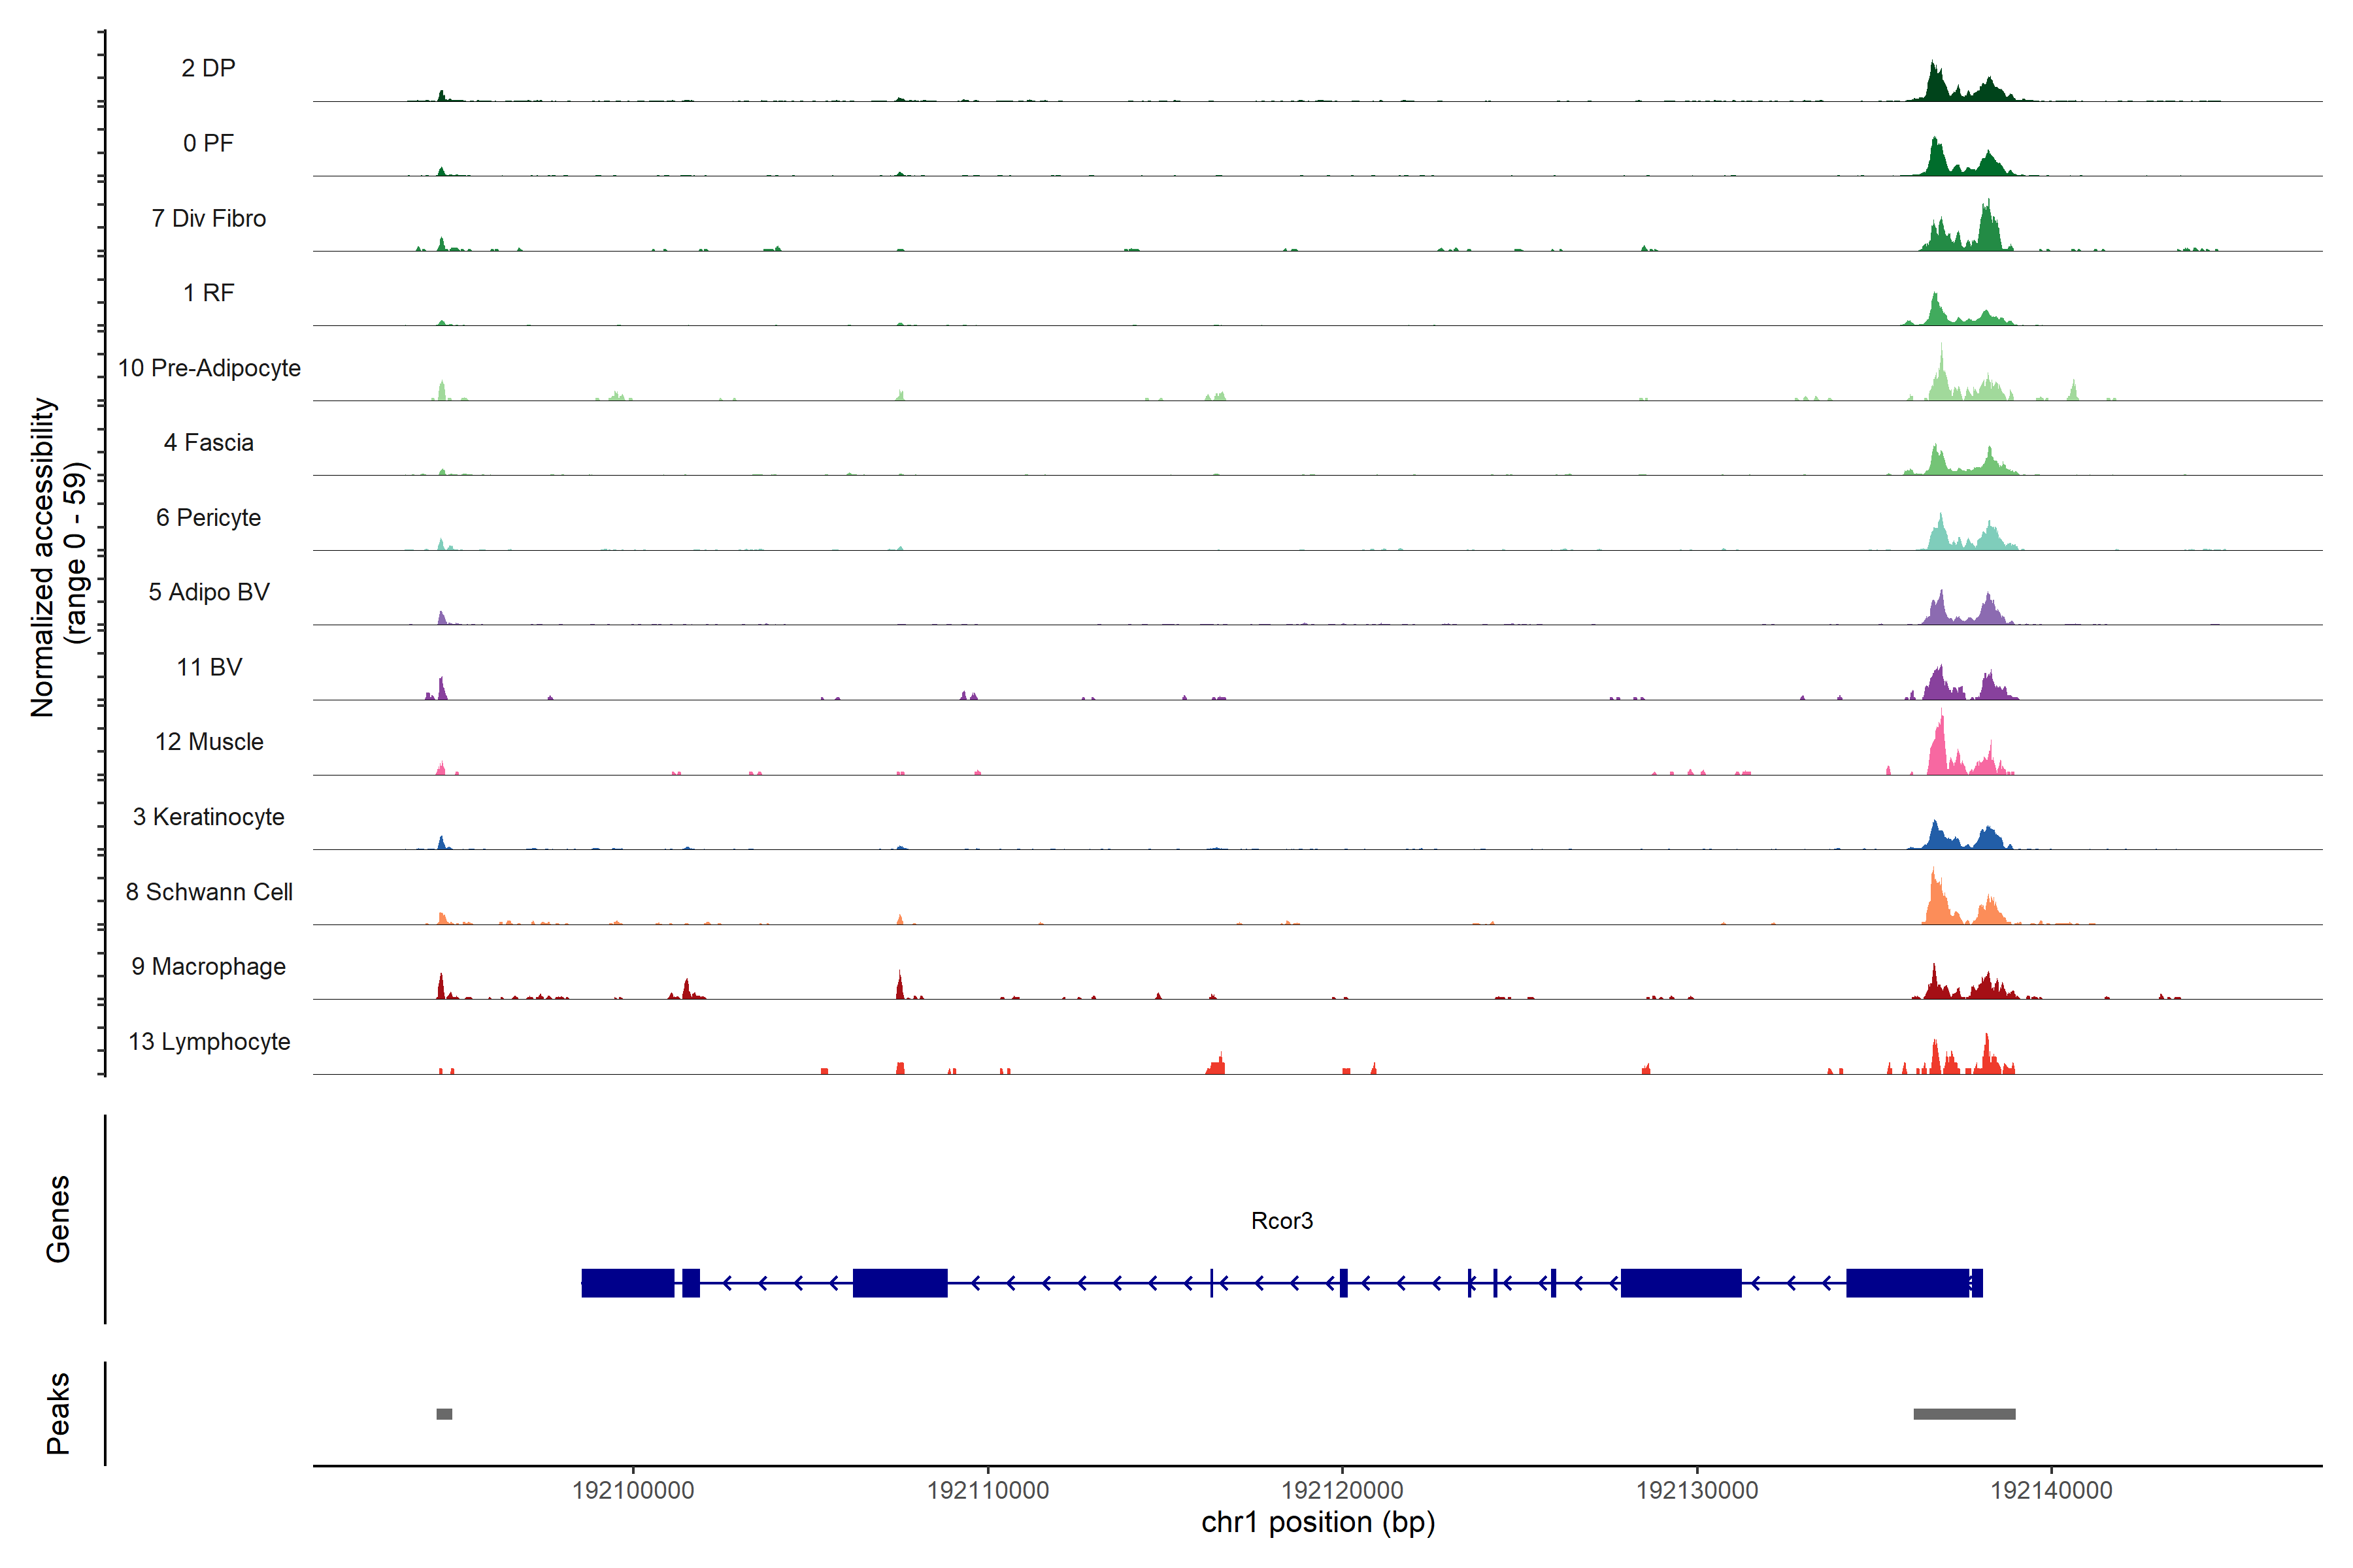Click the 5 Adipo BV track label
The height and width of the screenshot is (1568, 2353).
[x=208, y=592]
